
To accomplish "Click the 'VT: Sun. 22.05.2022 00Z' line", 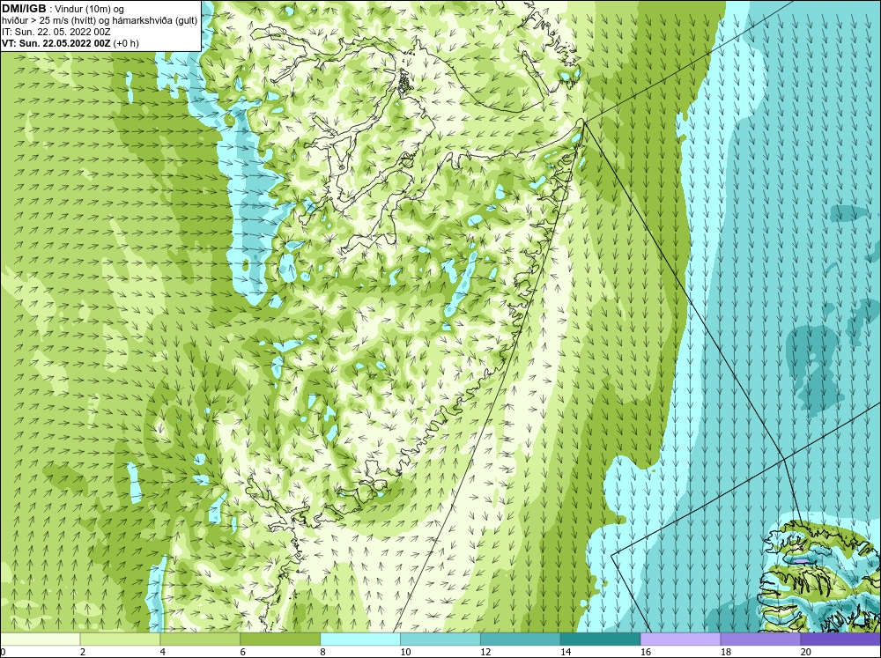I will pyautogui.click(x=70, y=43).
